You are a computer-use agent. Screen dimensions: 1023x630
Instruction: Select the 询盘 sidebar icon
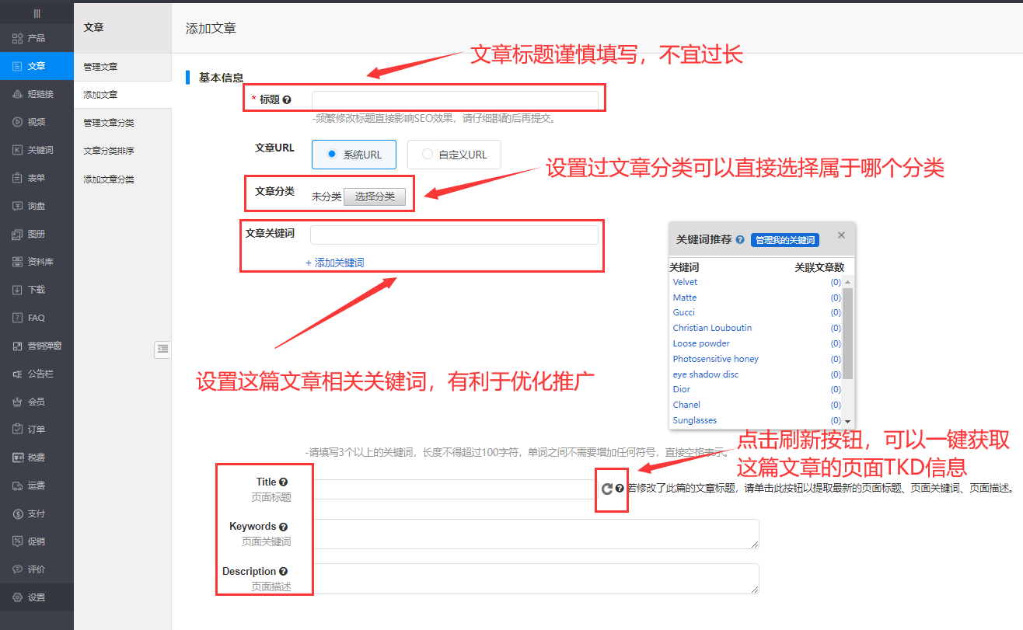(37, 206)
